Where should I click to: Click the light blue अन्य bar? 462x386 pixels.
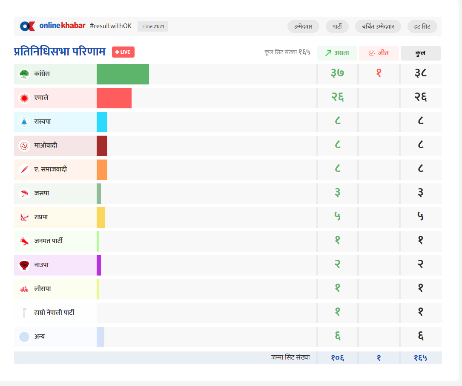pos(100,337)
